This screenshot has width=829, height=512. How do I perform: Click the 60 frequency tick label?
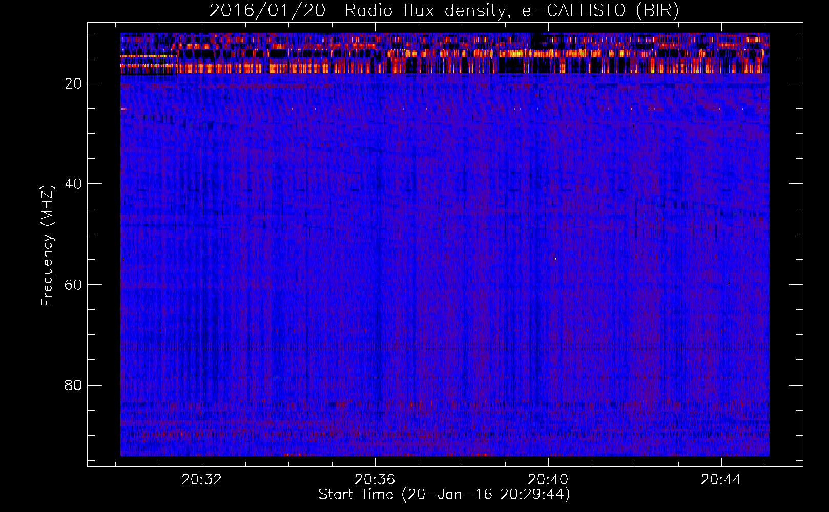point(74,285)
